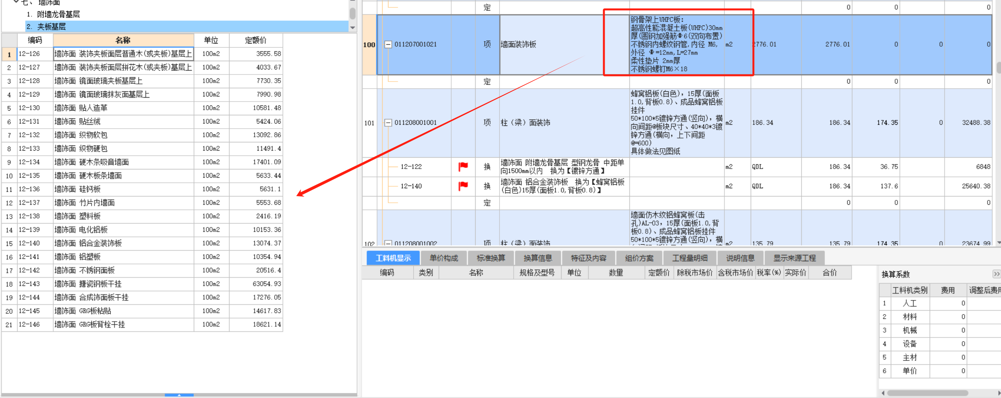Viewport: 1001px width, 398px height.
Task: Select quota row 12-135 硬木板条墙面
Action: point(142,176)
